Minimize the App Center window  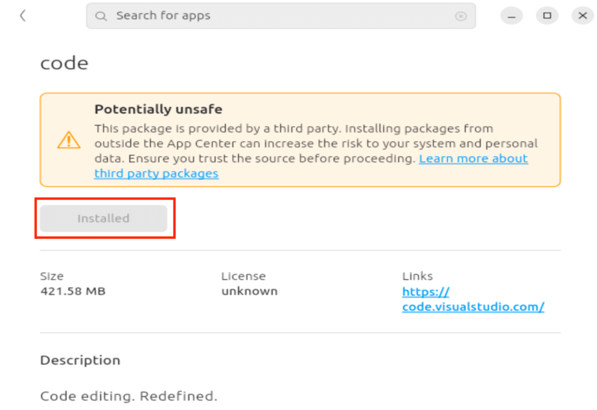coord(512,16)
